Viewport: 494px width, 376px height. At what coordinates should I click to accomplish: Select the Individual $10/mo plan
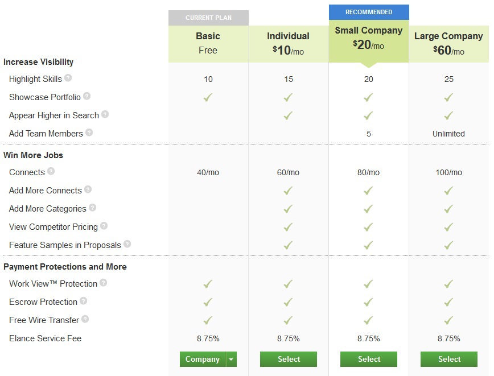(x=289, y=359)
